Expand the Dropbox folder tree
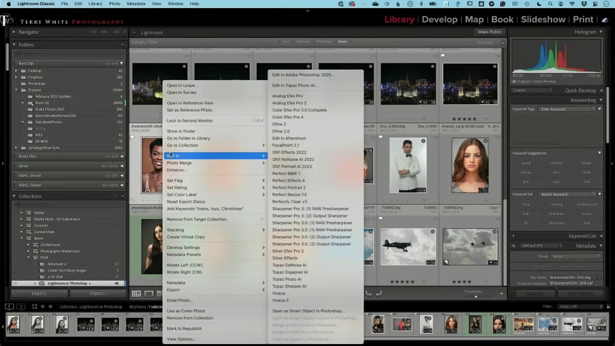 tap(16, 77)
